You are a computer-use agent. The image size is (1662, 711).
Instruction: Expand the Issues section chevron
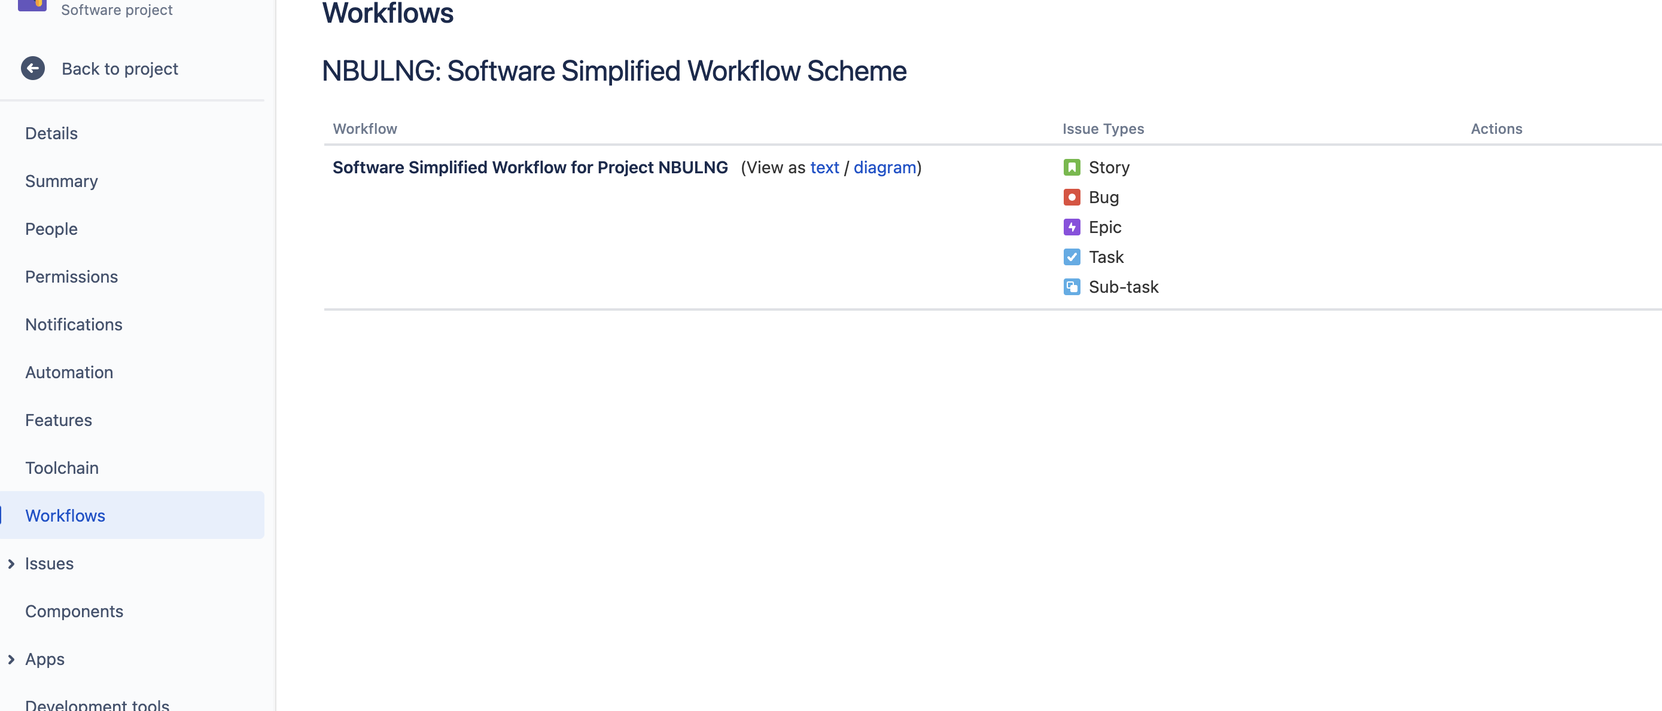pyautogui.click(x=11, y=564)
